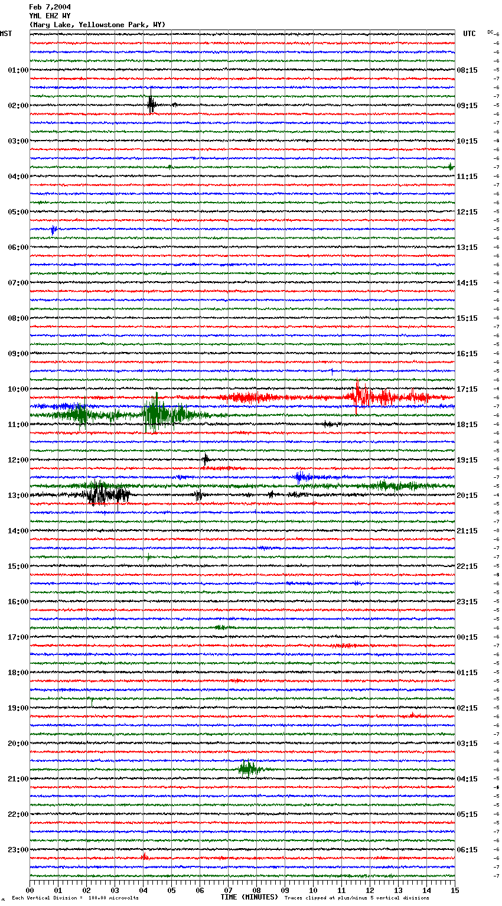
Task: Select the small blue spike below the 05:00 trace
Action: (54, 229)
